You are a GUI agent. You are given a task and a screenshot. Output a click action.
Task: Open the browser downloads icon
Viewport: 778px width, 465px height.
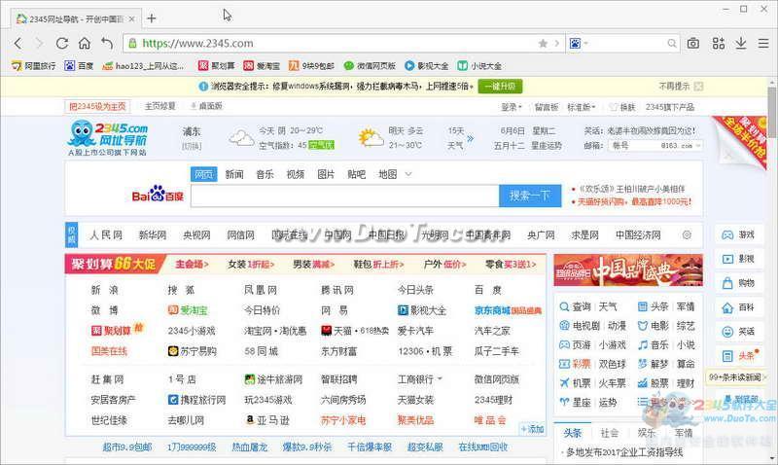coord(740,44)
